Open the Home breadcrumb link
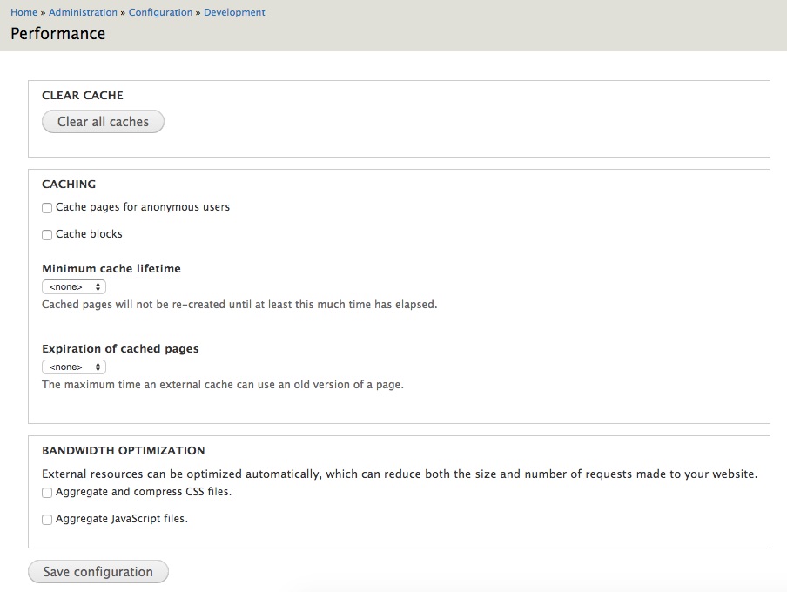The height and width of the screenshot is (592, 787). pos(24,11)
